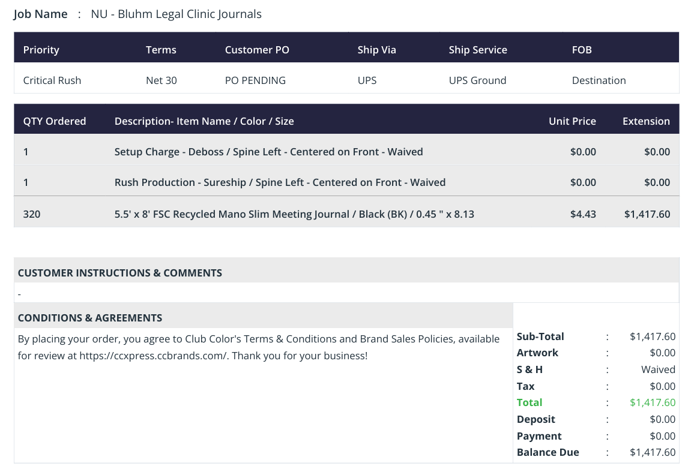Click the Priority column header
The image size is (685, 466).
[x=41, y=50]
